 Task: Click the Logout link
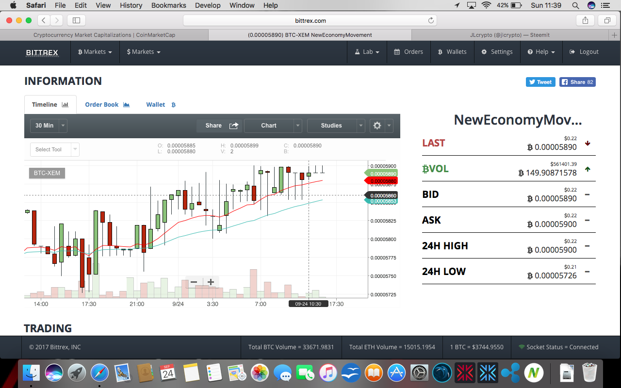click(x=584, y=52)
